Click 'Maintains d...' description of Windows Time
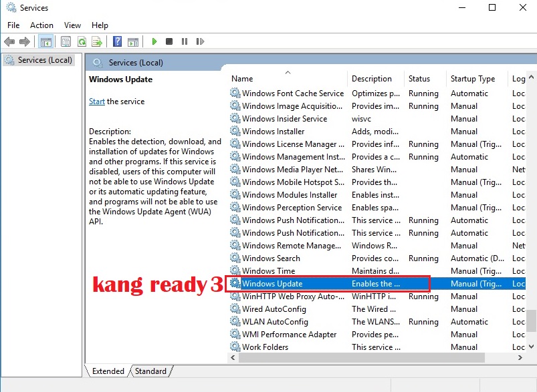This screenshot has width=537, height=392. pos(375,271)
